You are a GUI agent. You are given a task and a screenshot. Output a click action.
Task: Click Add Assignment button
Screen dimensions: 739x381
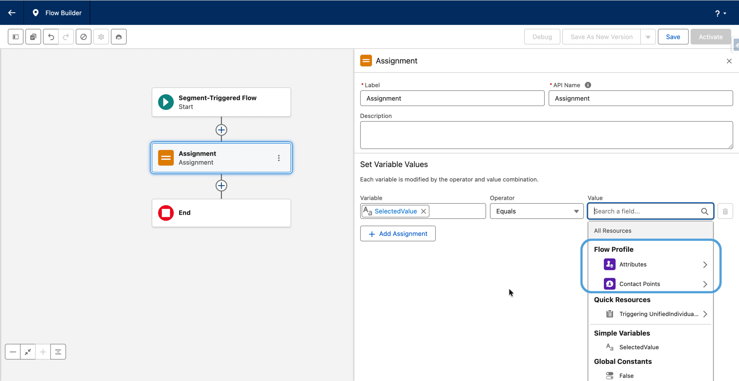[398, 234]
